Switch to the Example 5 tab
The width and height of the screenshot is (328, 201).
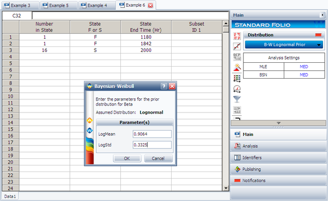(59, 5)
